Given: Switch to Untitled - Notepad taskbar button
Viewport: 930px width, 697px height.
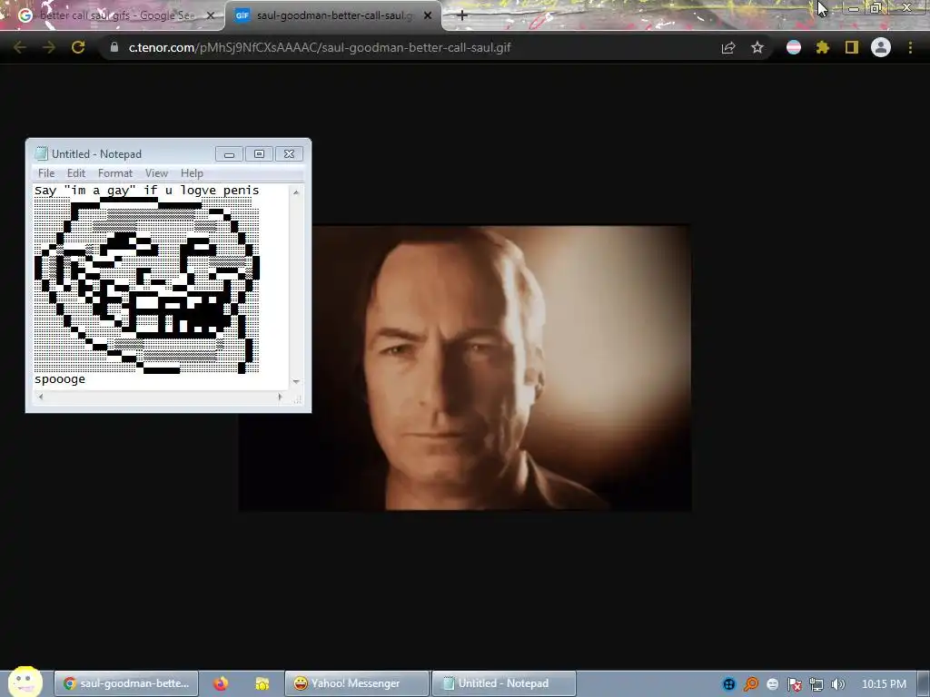Looking at the screenshot, I should pyautogui.click(x=503, y=683).
